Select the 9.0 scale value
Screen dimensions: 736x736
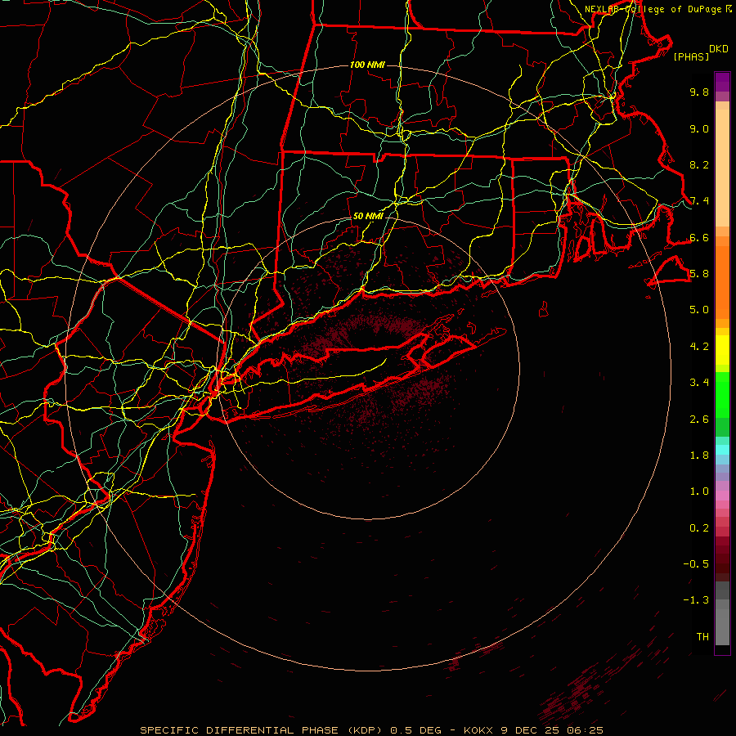699,128
